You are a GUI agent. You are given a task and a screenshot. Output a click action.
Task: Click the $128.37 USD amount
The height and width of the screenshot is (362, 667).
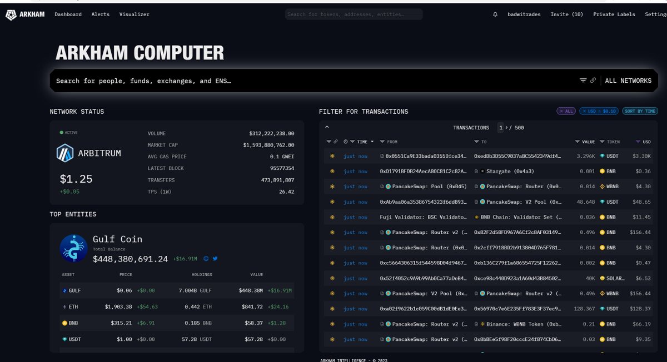[640, 309]
